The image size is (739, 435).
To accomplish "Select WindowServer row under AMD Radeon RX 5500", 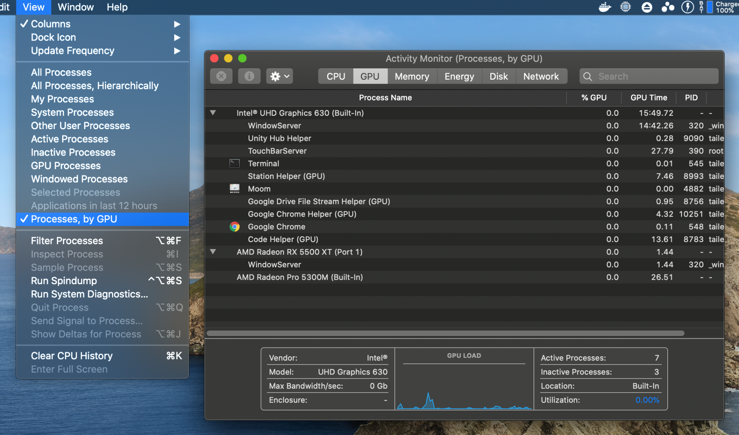I will pos(464,265).
